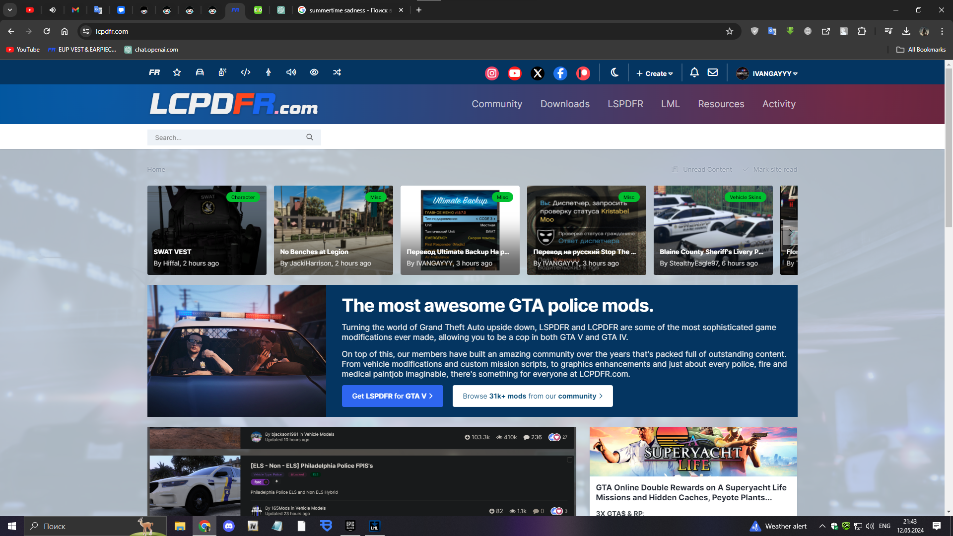Screen dimensions: 953x536
Task: Open the Downloads menu
Action: 565,104
